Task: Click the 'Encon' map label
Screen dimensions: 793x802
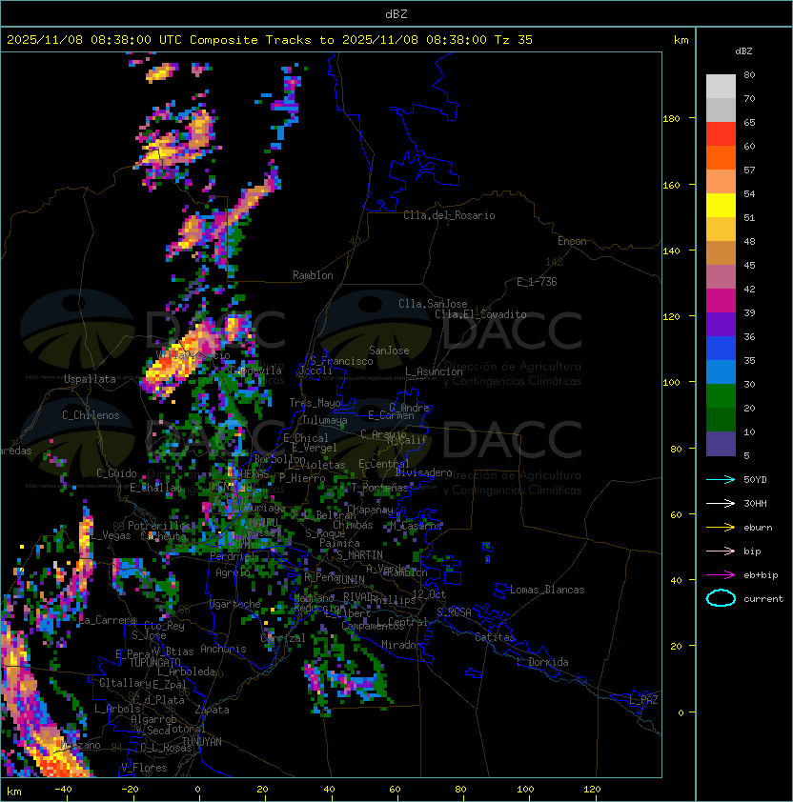Action: tap(572, 241)
